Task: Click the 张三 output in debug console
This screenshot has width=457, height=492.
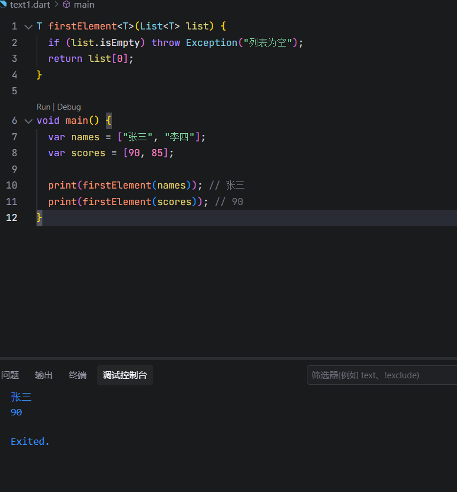Action: [x=21, y=397]
